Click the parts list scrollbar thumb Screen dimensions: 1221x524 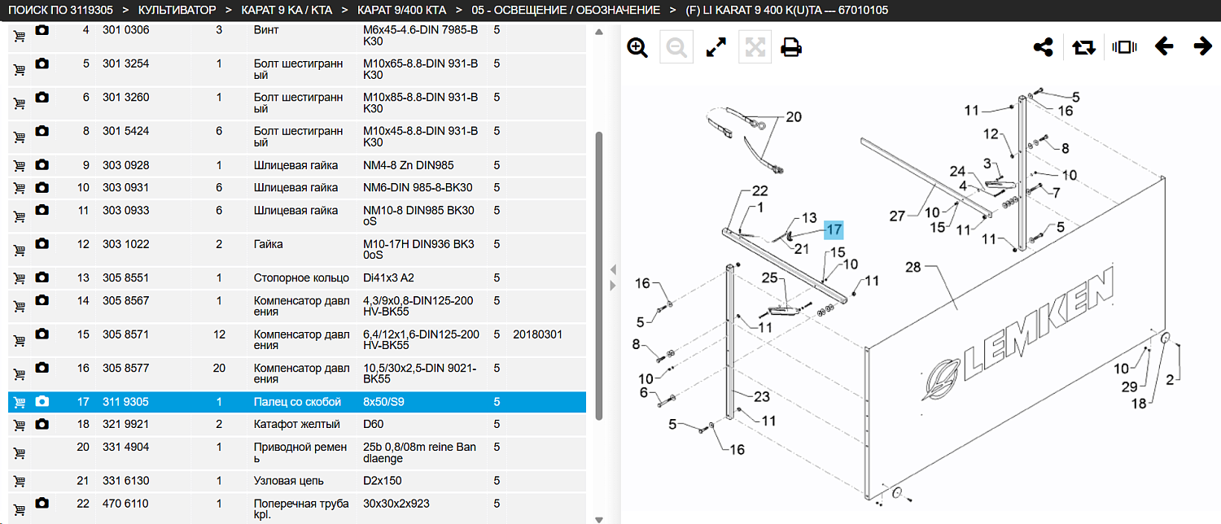[x=599, y=277]
